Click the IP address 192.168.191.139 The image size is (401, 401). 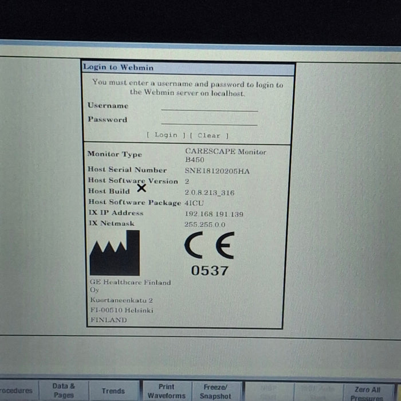coord(214,214)
